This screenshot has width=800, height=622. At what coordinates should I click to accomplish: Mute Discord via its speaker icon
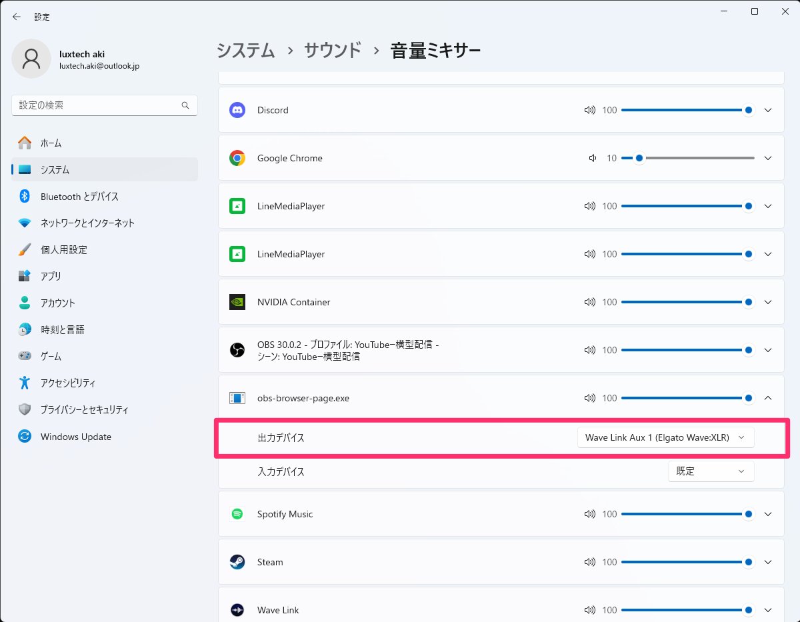click(x=589, y=110)
